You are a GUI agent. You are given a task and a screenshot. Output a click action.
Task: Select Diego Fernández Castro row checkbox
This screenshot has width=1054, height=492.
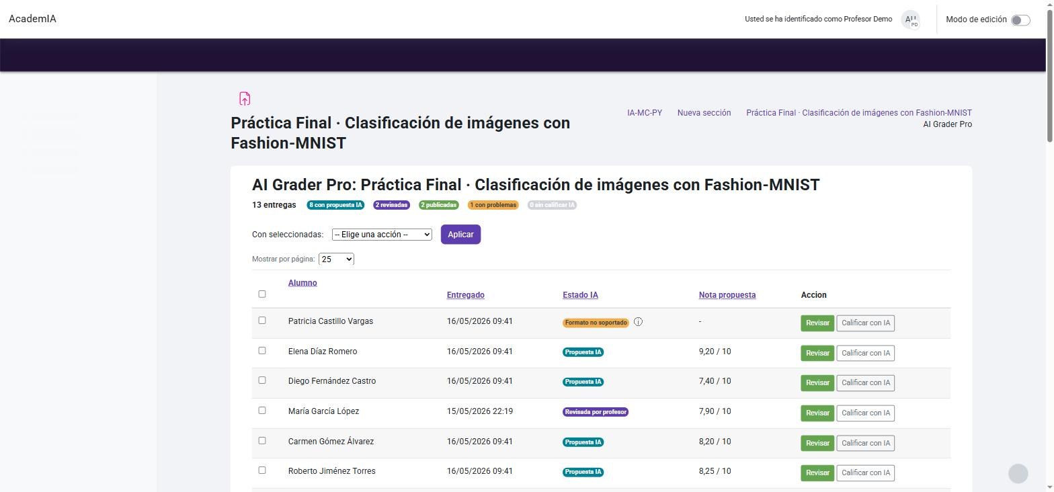pos(262,380)
